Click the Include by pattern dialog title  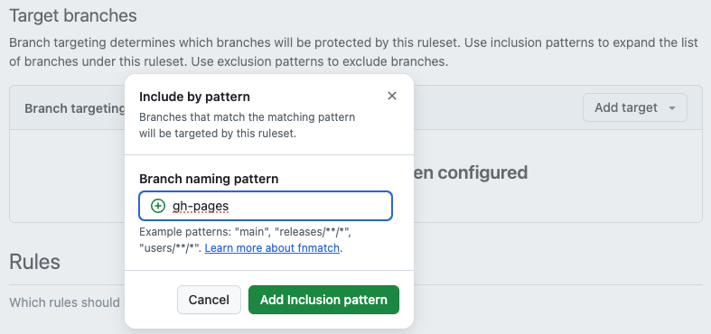point(194,97)
